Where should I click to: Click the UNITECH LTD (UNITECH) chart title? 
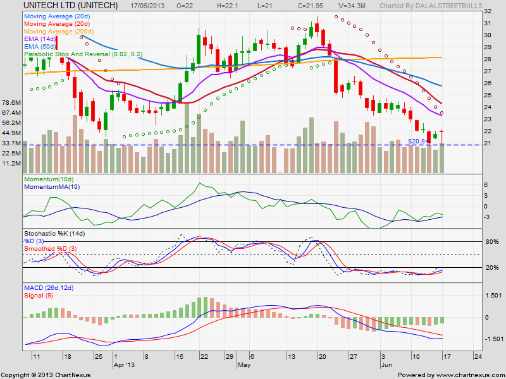tap(71, 6)
